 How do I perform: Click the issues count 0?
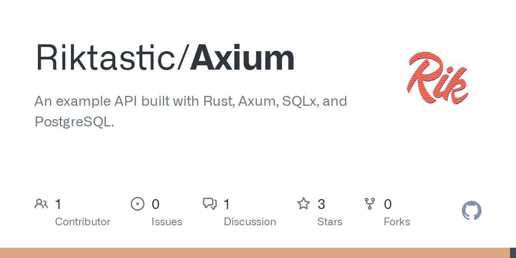click(x=156, y=204)
